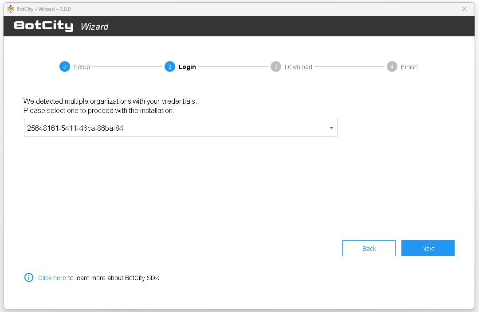Click the caret arrow on the organization selector

[x=331, y=127]
